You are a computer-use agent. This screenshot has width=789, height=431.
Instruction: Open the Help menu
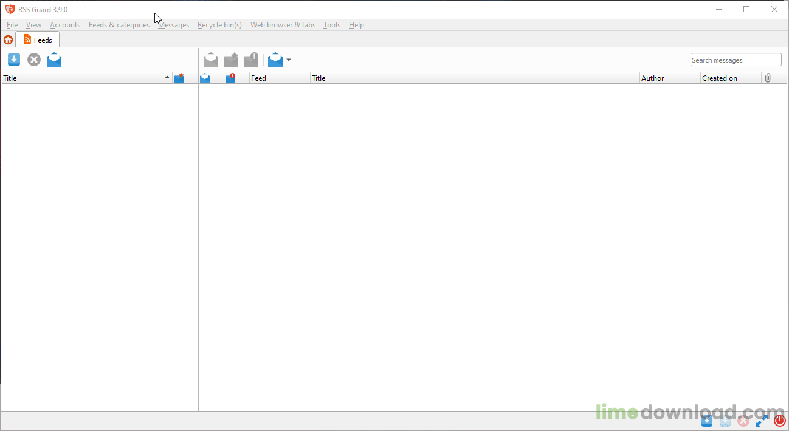[356, 25]
